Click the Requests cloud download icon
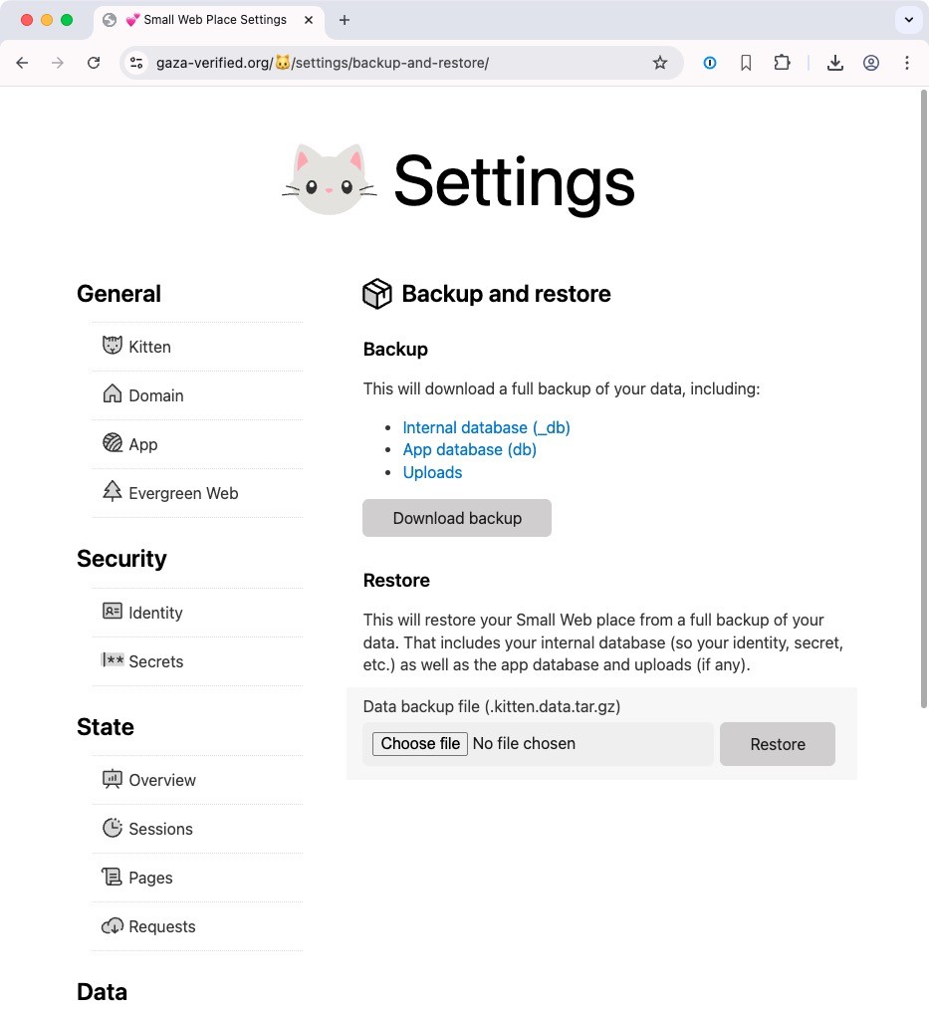Viewport: 929px width, 1015px height. [113, 925]
